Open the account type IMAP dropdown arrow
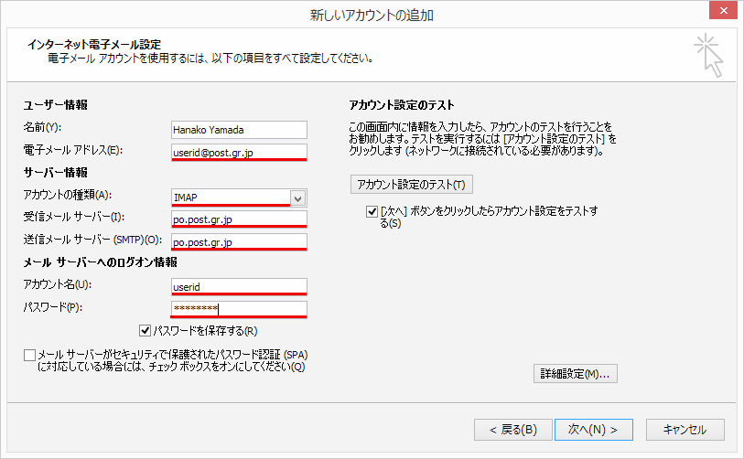744x459 pixels. (298, 198)
